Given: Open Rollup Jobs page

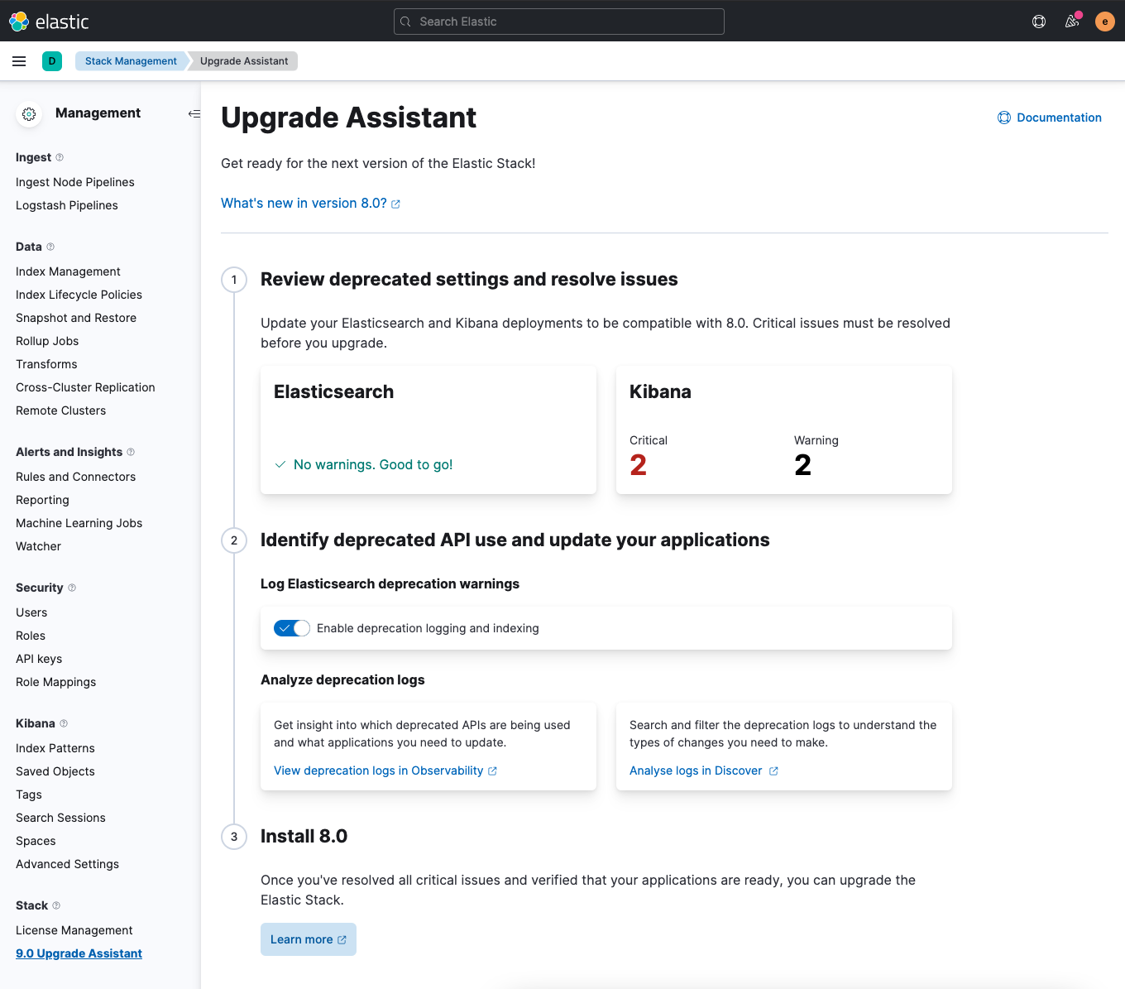Looking at the screenshot, I should coord(47,341).
